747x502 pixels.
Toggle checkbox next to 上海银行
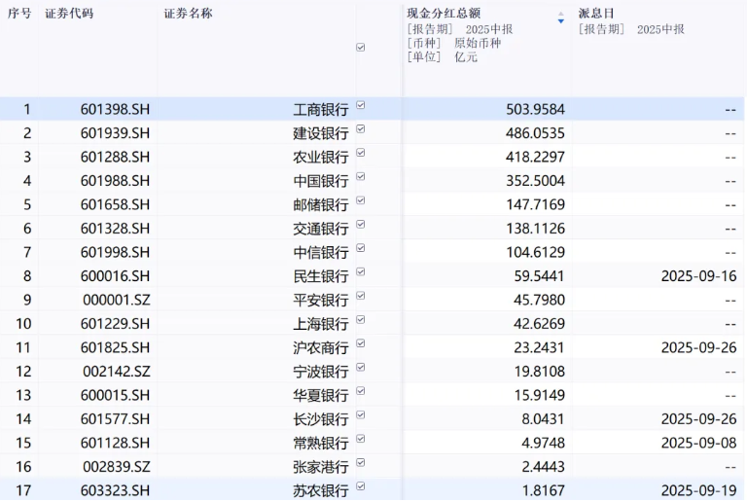pyautogui.click(x=361, y=319)
